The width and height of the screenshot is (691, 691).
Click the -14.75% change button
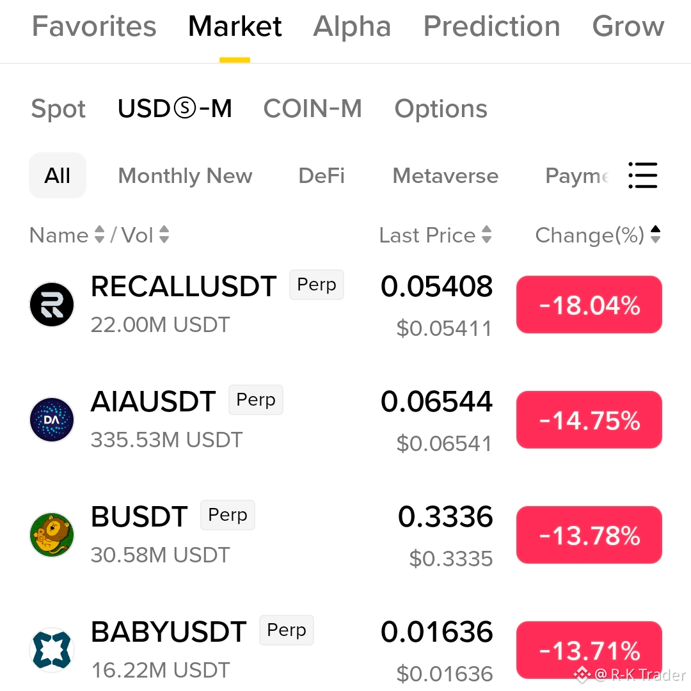coord(589,420)
